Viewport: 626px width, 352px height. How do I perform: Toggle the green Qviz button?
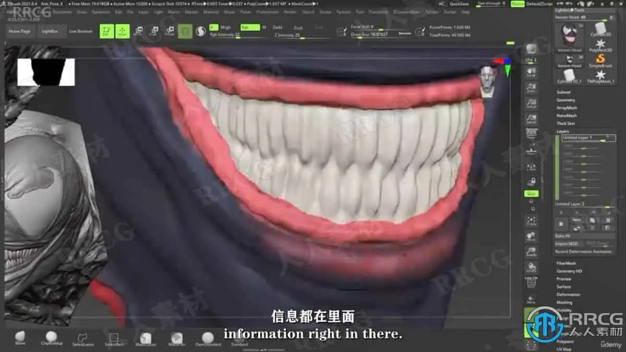(531, 193)
